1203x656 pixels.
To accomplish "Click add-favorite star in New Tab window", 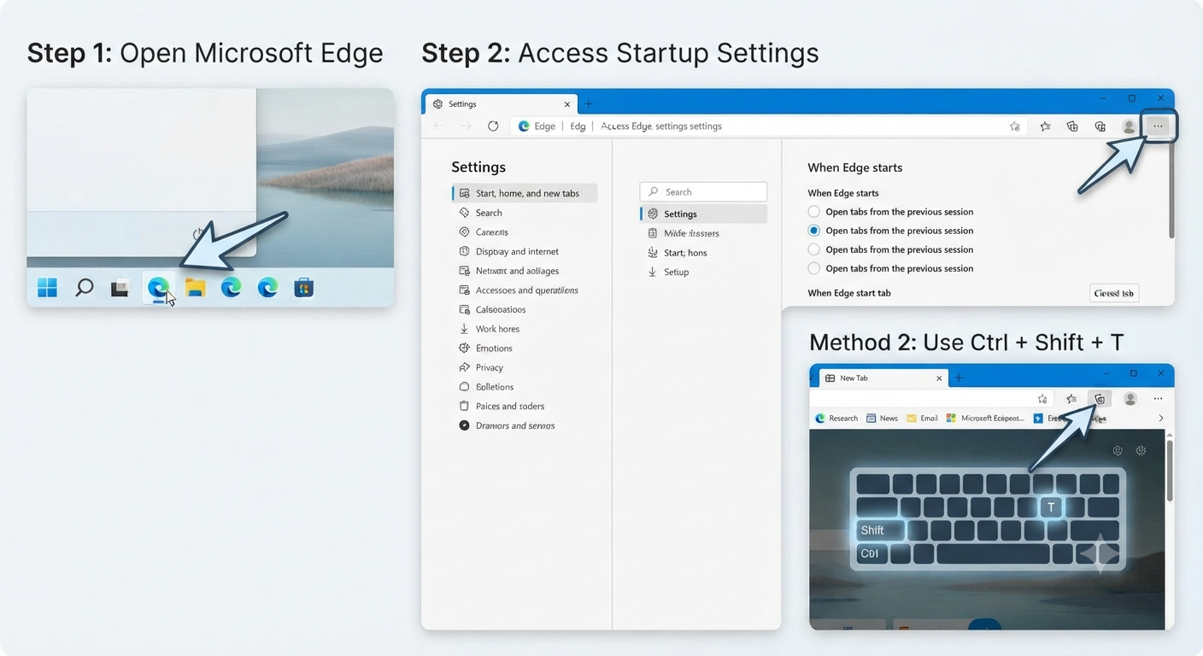I will (1042, 399).
